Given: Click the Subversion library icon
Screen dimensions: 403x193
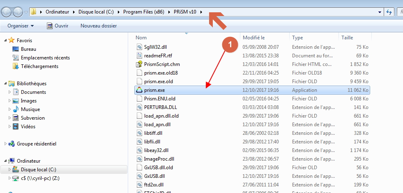Looking at the screenshot, I should click(x=16, y=118).
